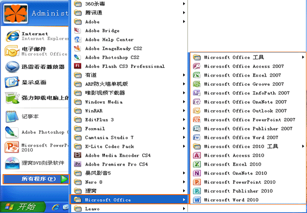
Task: Launch 迅雷看看播放器 from start menu
Action: click(35, 66)
